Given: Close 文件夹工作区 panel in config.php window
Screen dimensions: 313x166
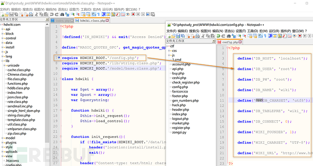Looking at the screenshot, I should [214, 41].
